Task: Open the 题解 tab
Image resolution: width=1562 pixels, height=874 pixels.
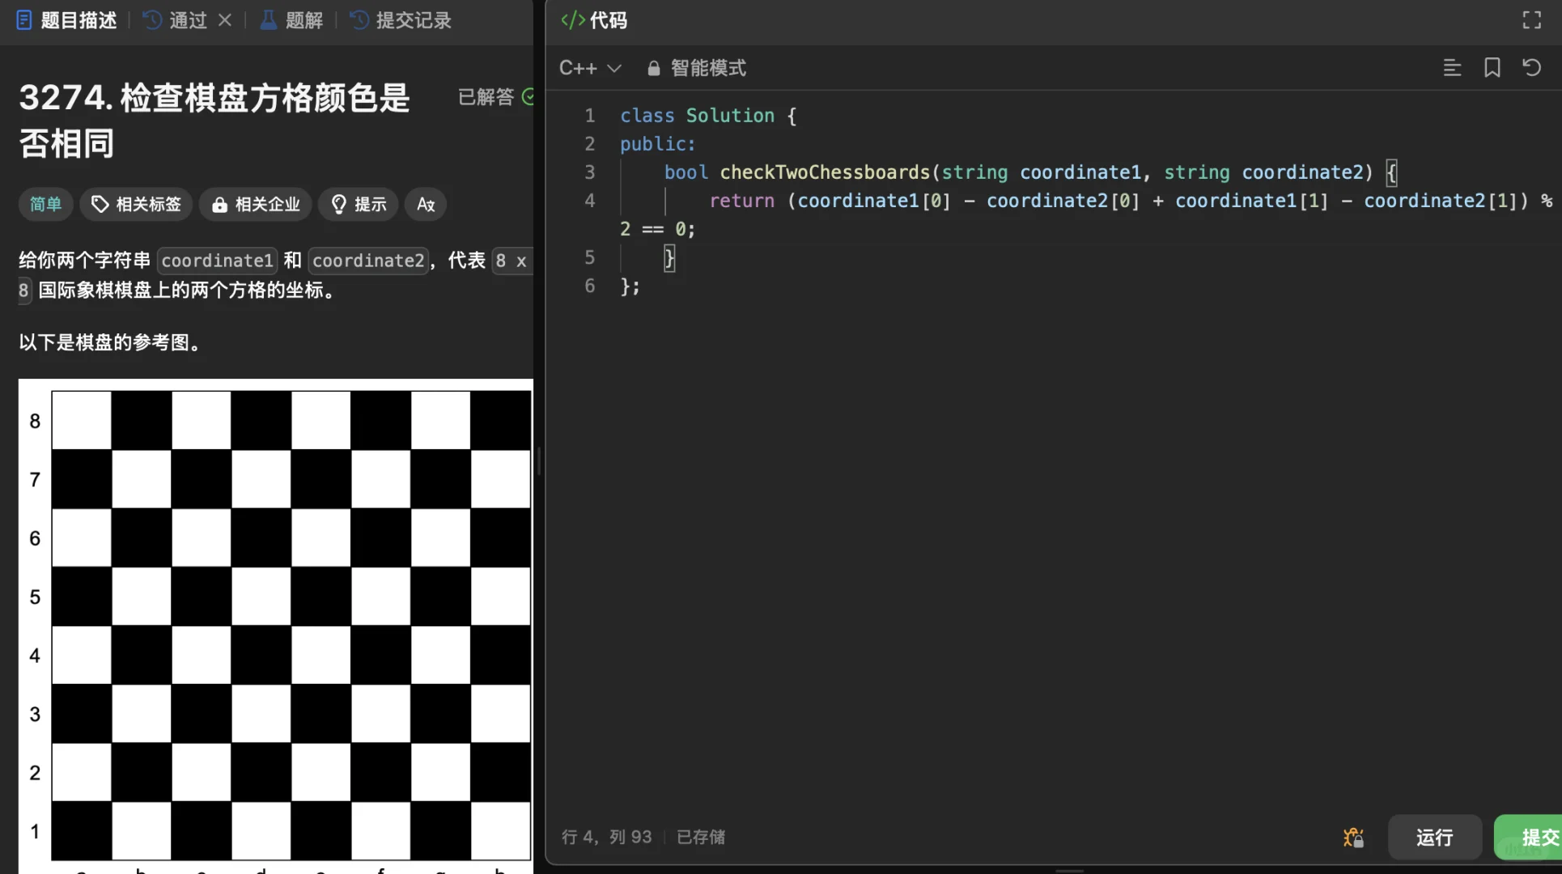Action: pos(291,20)
